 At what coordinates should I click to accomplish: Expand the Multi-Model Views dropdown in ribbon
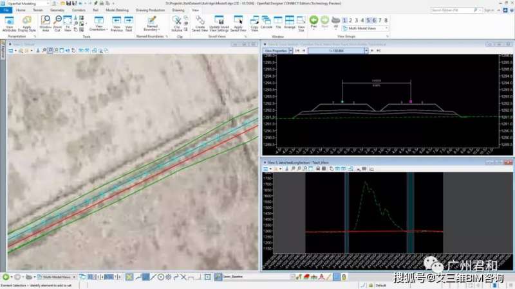[368, 28]
